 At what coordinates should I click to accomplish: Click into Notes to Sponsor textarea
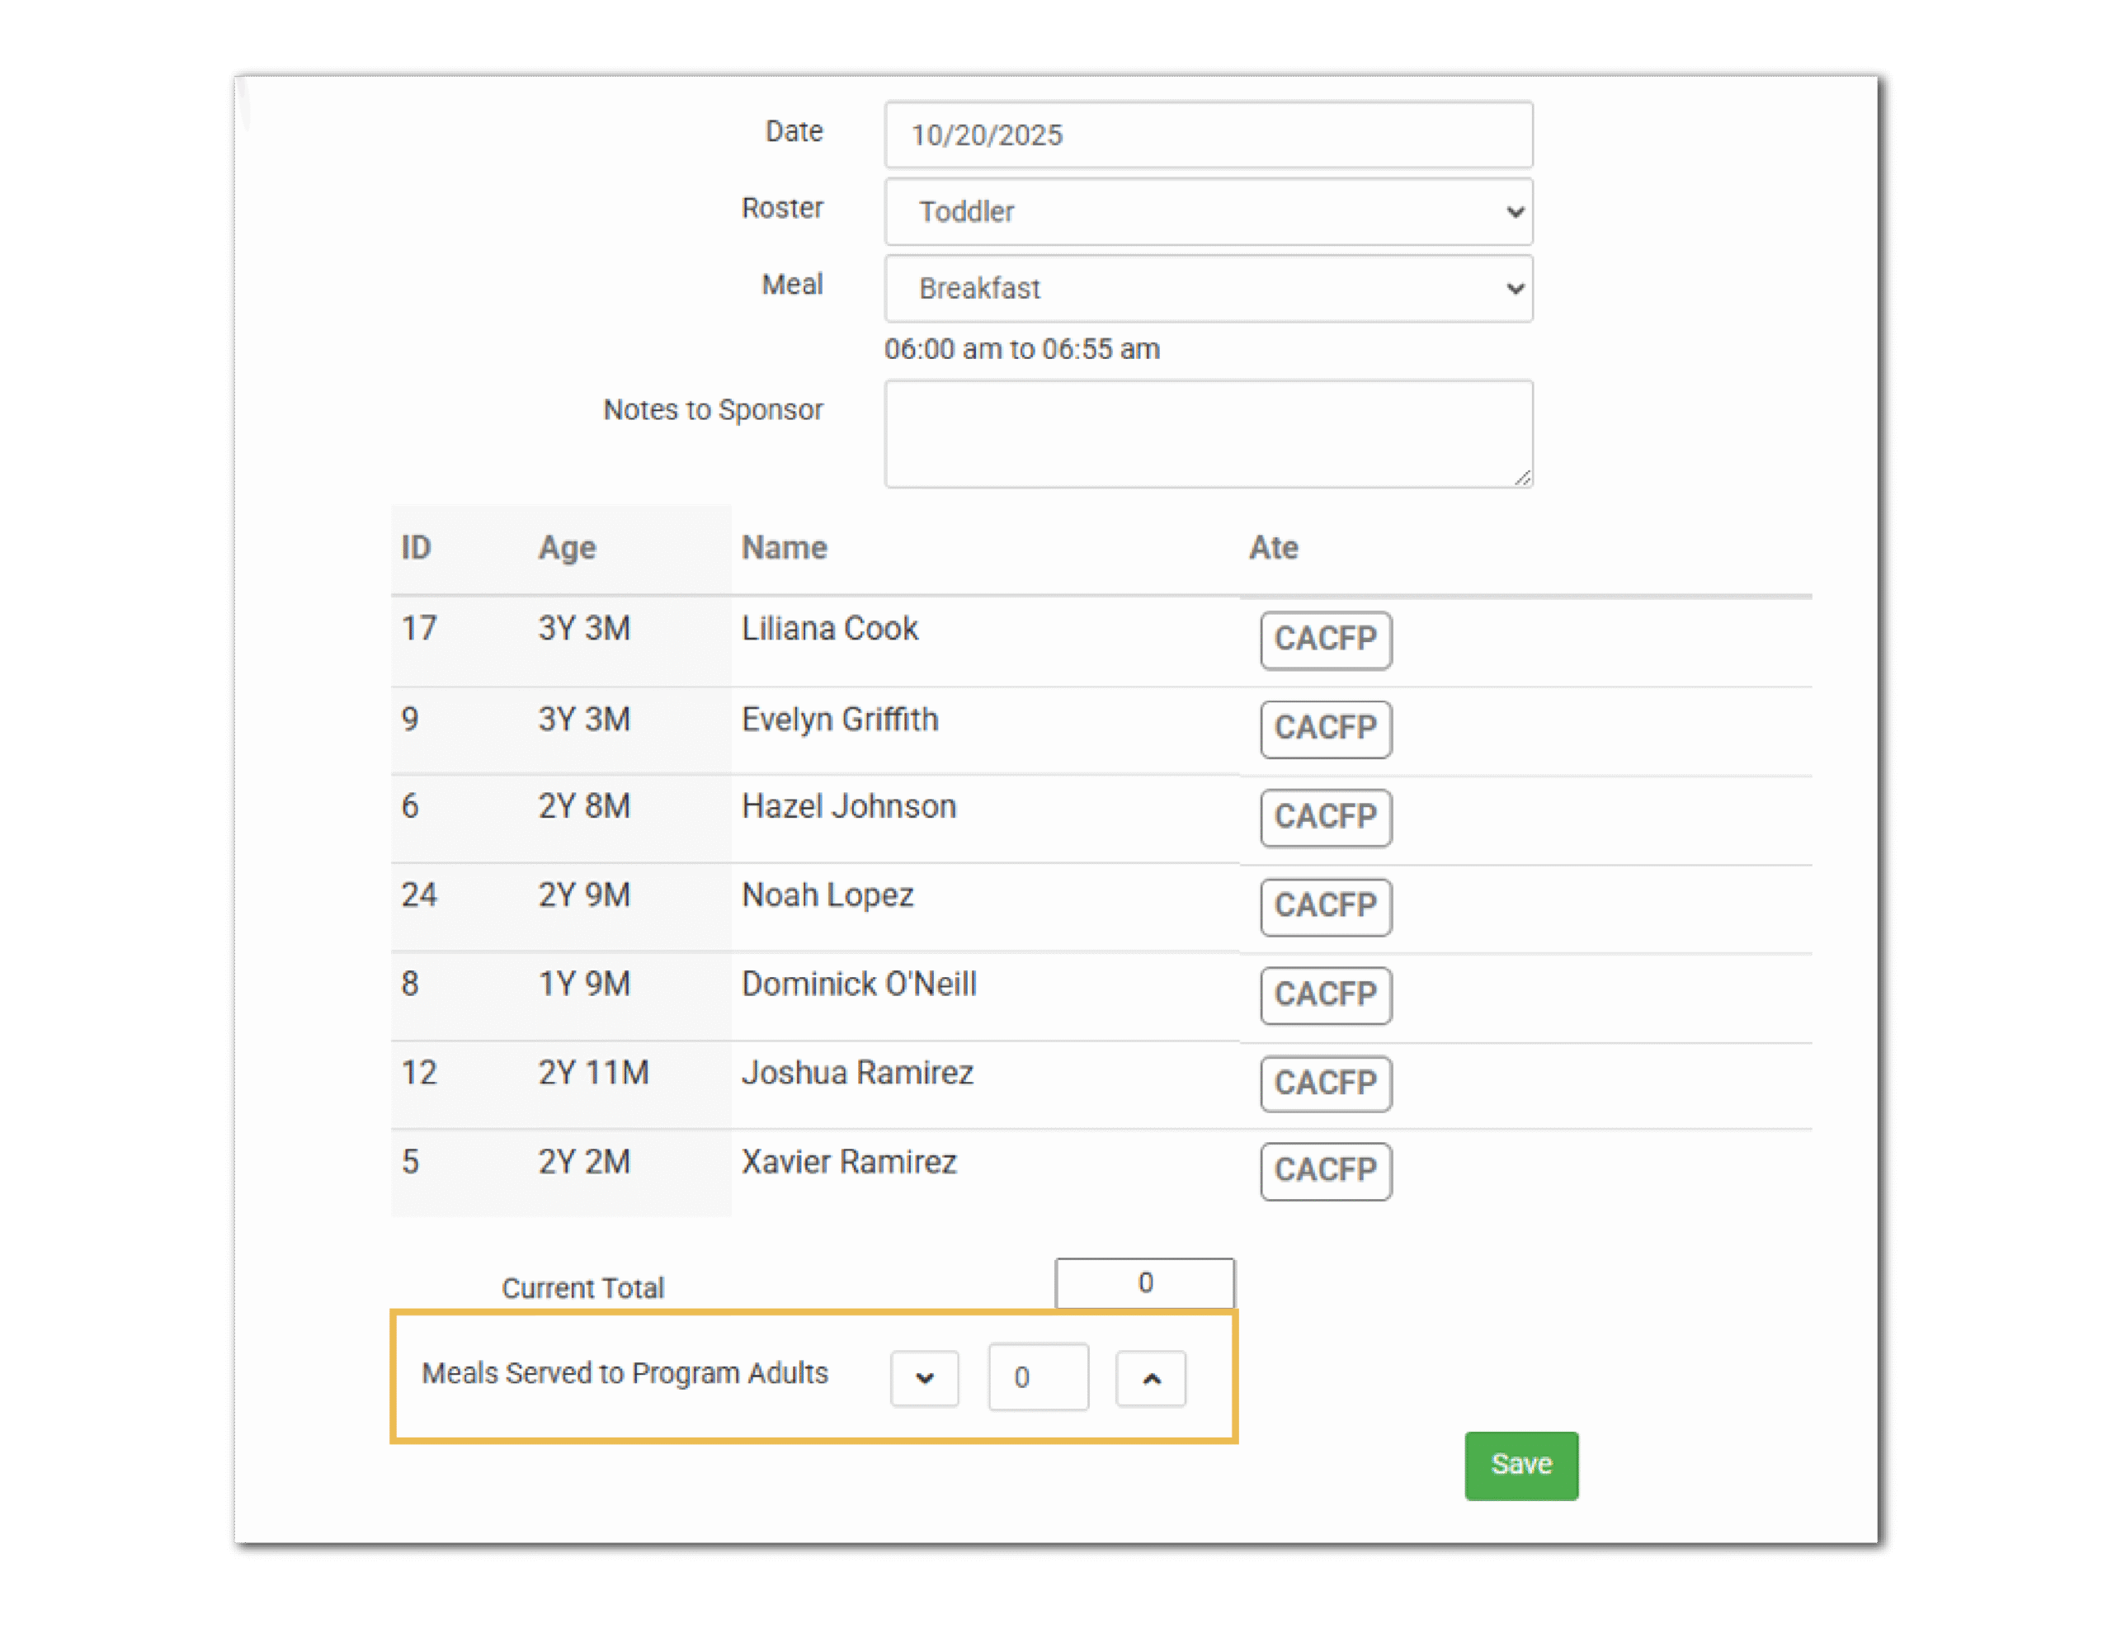coord(1207,433)
